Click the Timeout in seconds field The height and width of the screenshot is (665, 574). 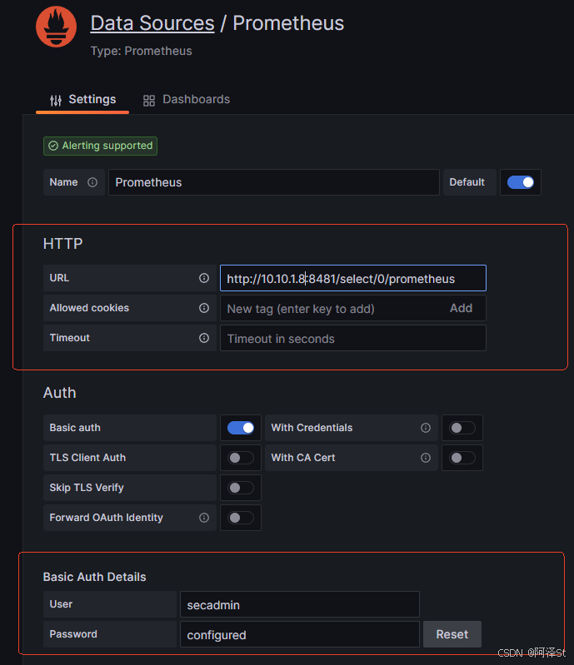pyautogui.click(x=353, y=338)
